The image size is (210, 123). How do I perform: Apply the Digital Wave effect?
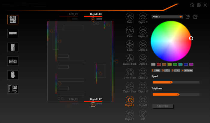tap(130, 86)
